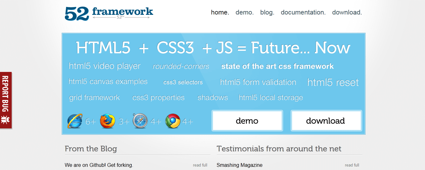425x170 pixels.
Task: Click the Safari compass icon
Action: (140, 121)
